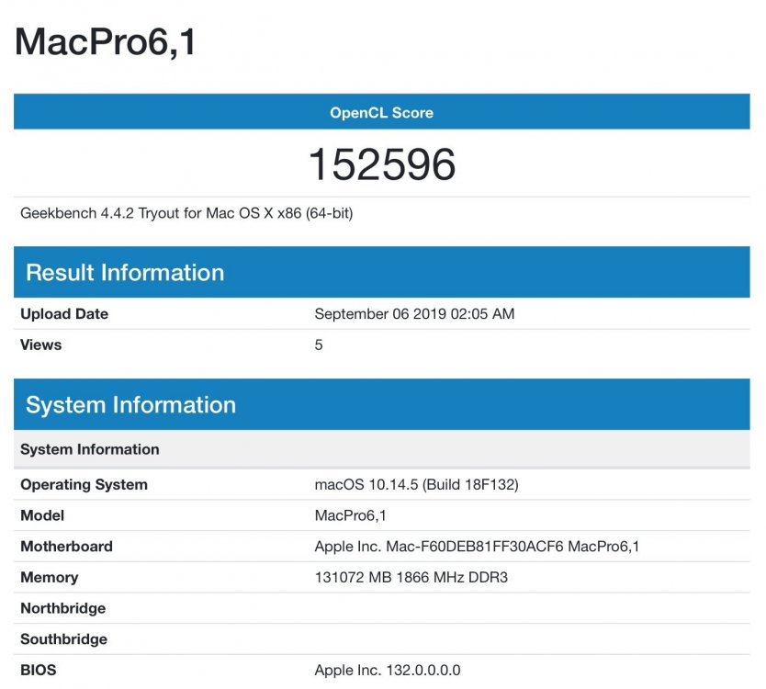This screenshot has width=766, height=689.
Task: Select the macOS 10.14.5 (Build 18F132) value
Action: tap(416, 484)
